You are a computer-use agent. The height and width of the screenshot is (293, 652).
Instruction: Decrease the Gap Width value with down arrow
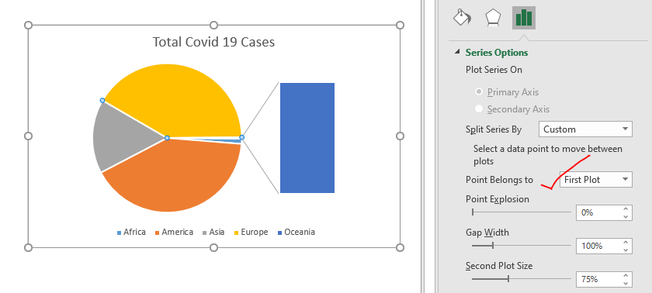pyautogui.click(x=626, y=250)
